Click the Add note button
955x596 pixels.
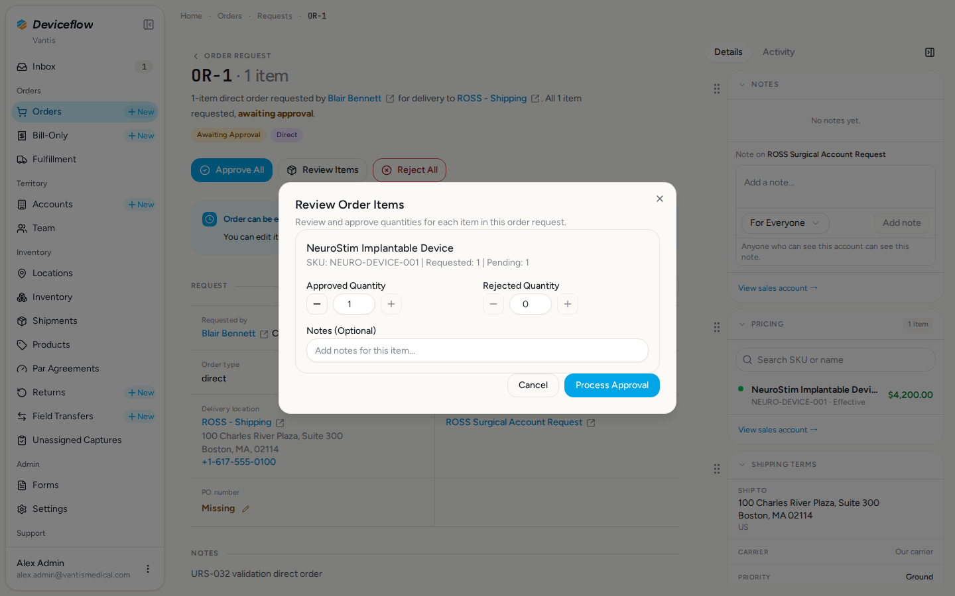pyautogui.click(x=902, y=223)
